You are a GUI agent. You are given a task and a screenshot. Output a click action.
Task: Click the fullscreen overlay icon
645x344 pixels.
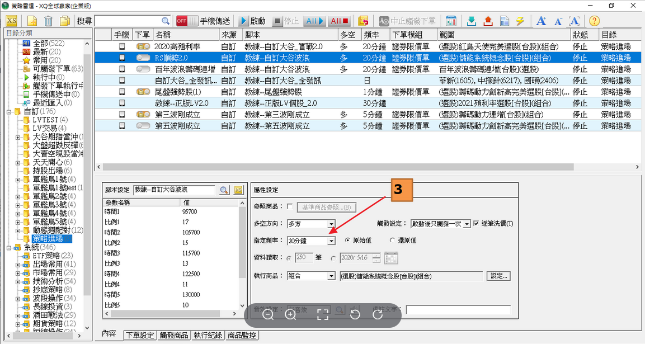[x=322, y=315]
